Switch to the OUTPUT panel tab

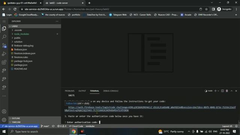(82, 91)
